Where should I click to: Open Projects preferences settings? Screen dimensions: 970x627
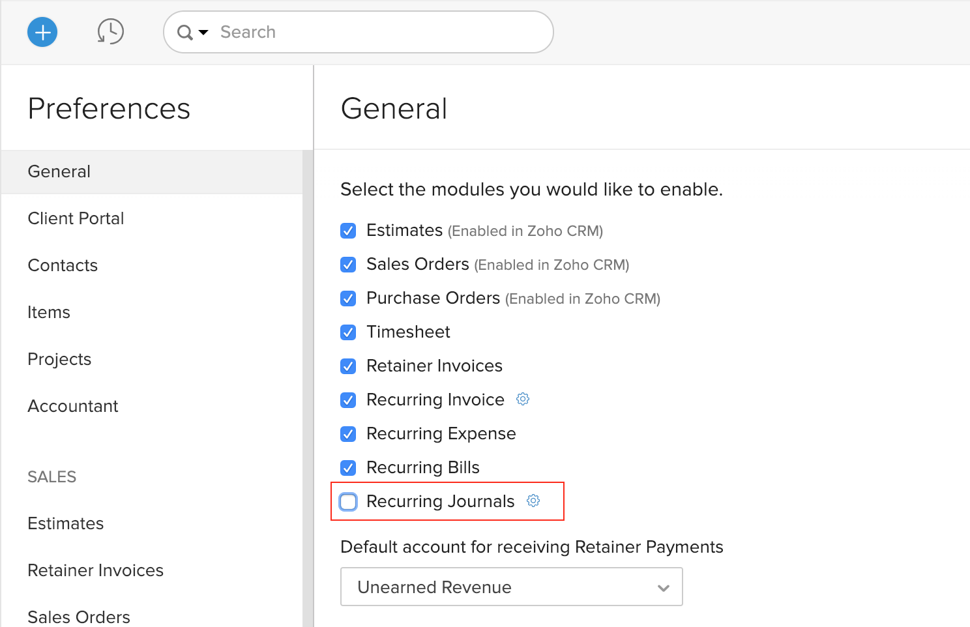pyautogui.click(x=59, y=359)
